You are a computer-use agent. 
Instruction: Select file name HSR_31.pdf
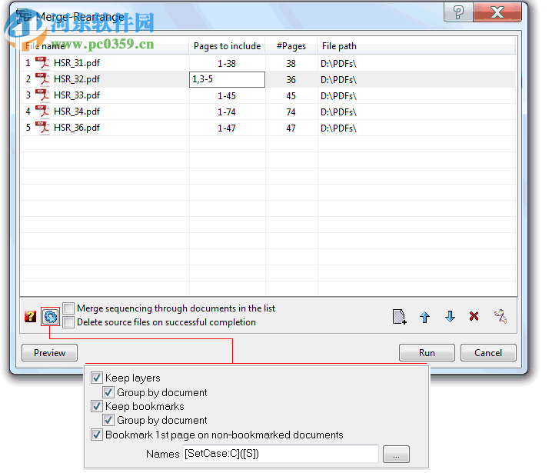(x=77, y=63)
